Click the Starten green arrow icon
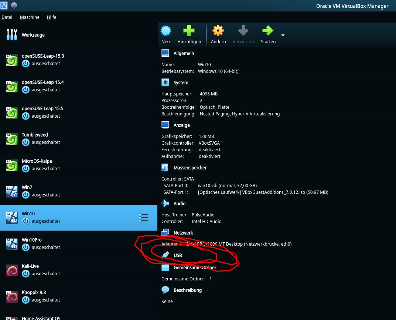Viewport: 396px width, 320px height. pos(268,31)
